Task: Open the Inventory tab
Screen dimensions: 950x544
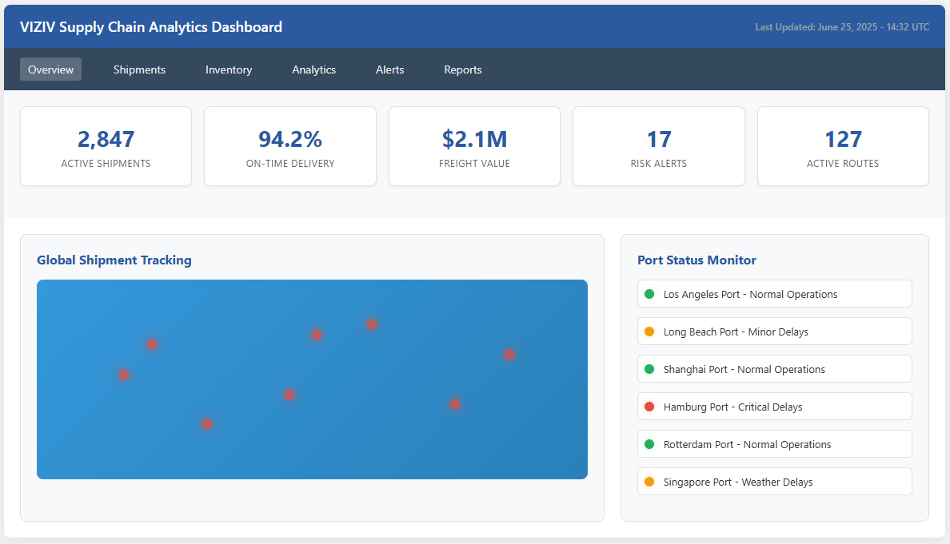Action: (229, 69)
